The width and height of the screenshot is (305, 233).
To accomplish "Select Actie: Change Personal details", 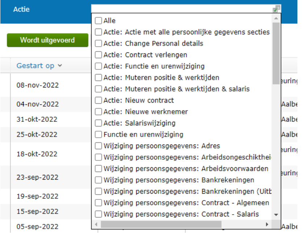I will [98, 43].
